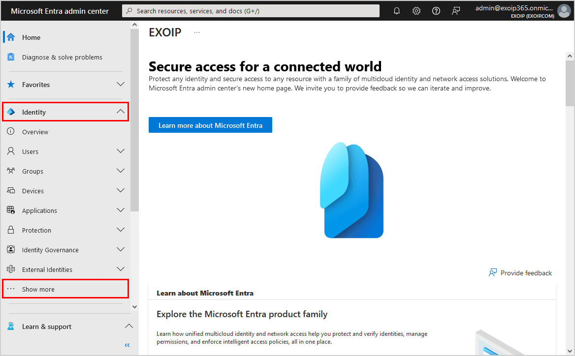
Task: Open the Applications icon
Action: (11, 210)
